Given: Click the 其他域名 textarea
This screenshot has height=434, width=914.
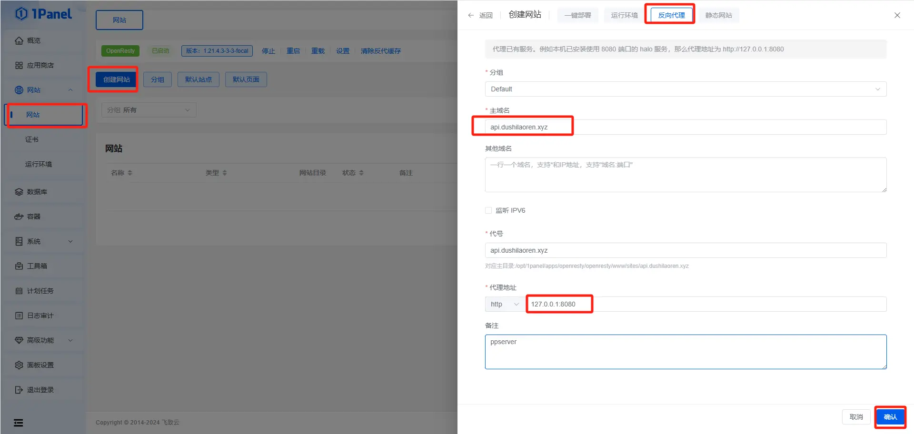Looking at the screenshot, I should (x=685, y=175).
